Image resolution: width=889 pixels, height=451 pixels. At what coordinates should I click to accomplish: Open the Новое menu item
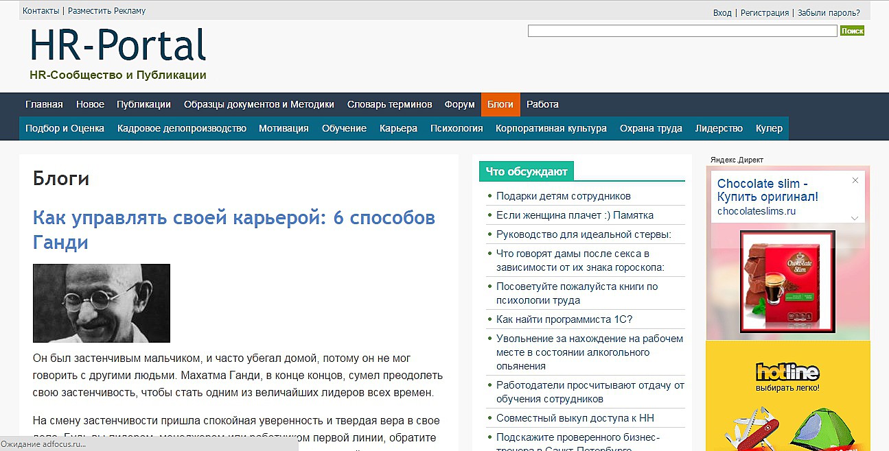coord(90,104)
